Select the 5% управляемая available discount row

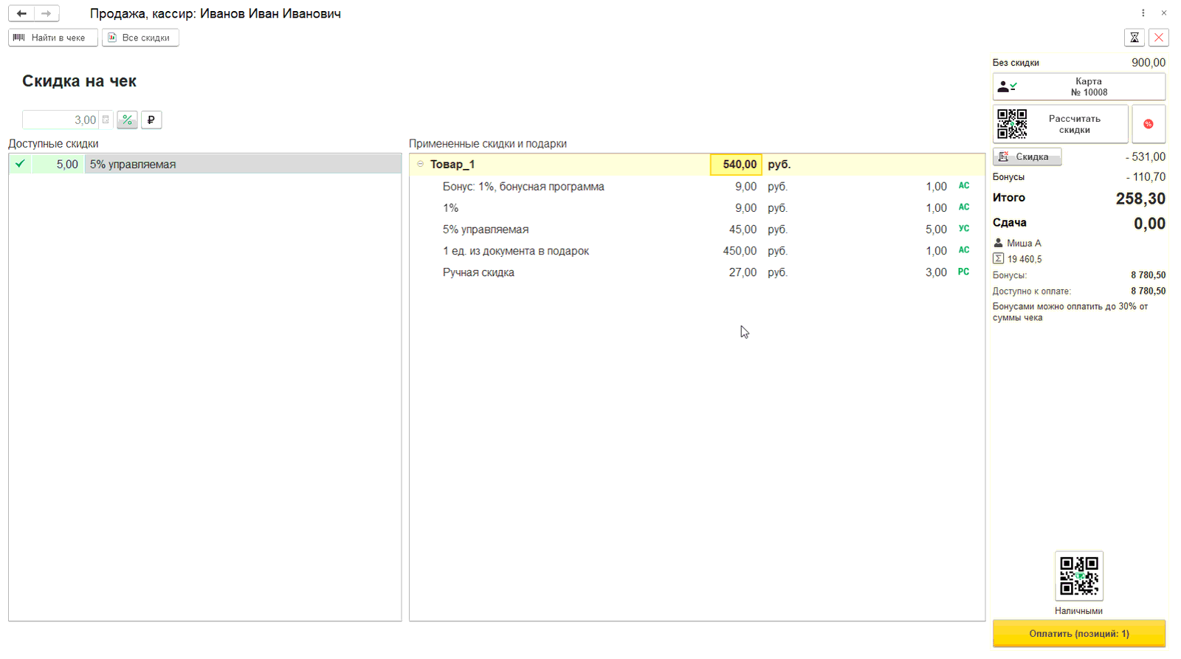(x=205, y=164)
